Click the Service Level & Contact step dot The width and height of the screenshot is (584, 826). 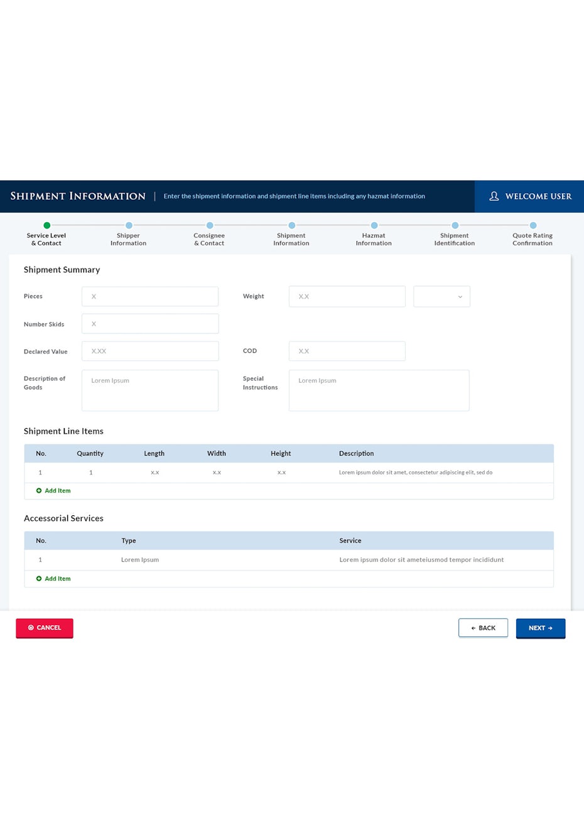(46, 225)
